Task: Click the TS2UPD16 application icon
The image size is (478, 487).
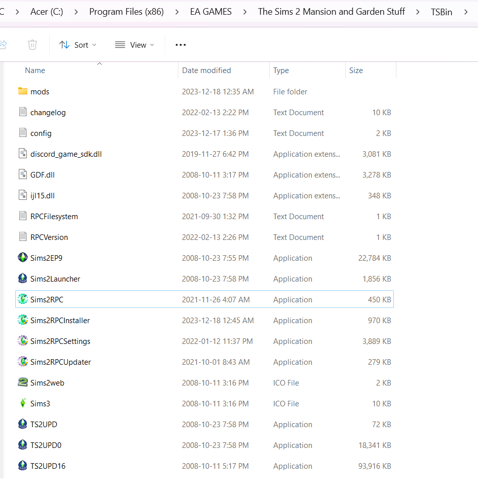Action: coord(22,466)
